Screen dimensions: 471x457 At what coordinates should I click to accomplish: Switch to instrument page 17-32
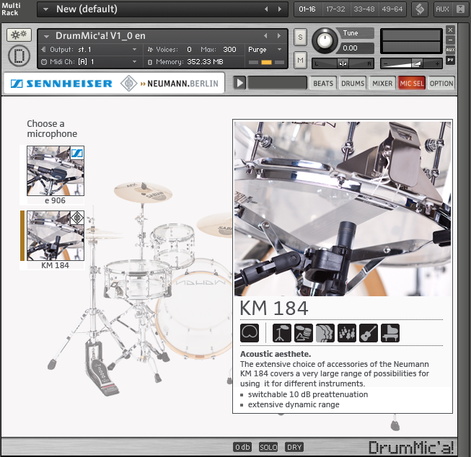[335, 9]
